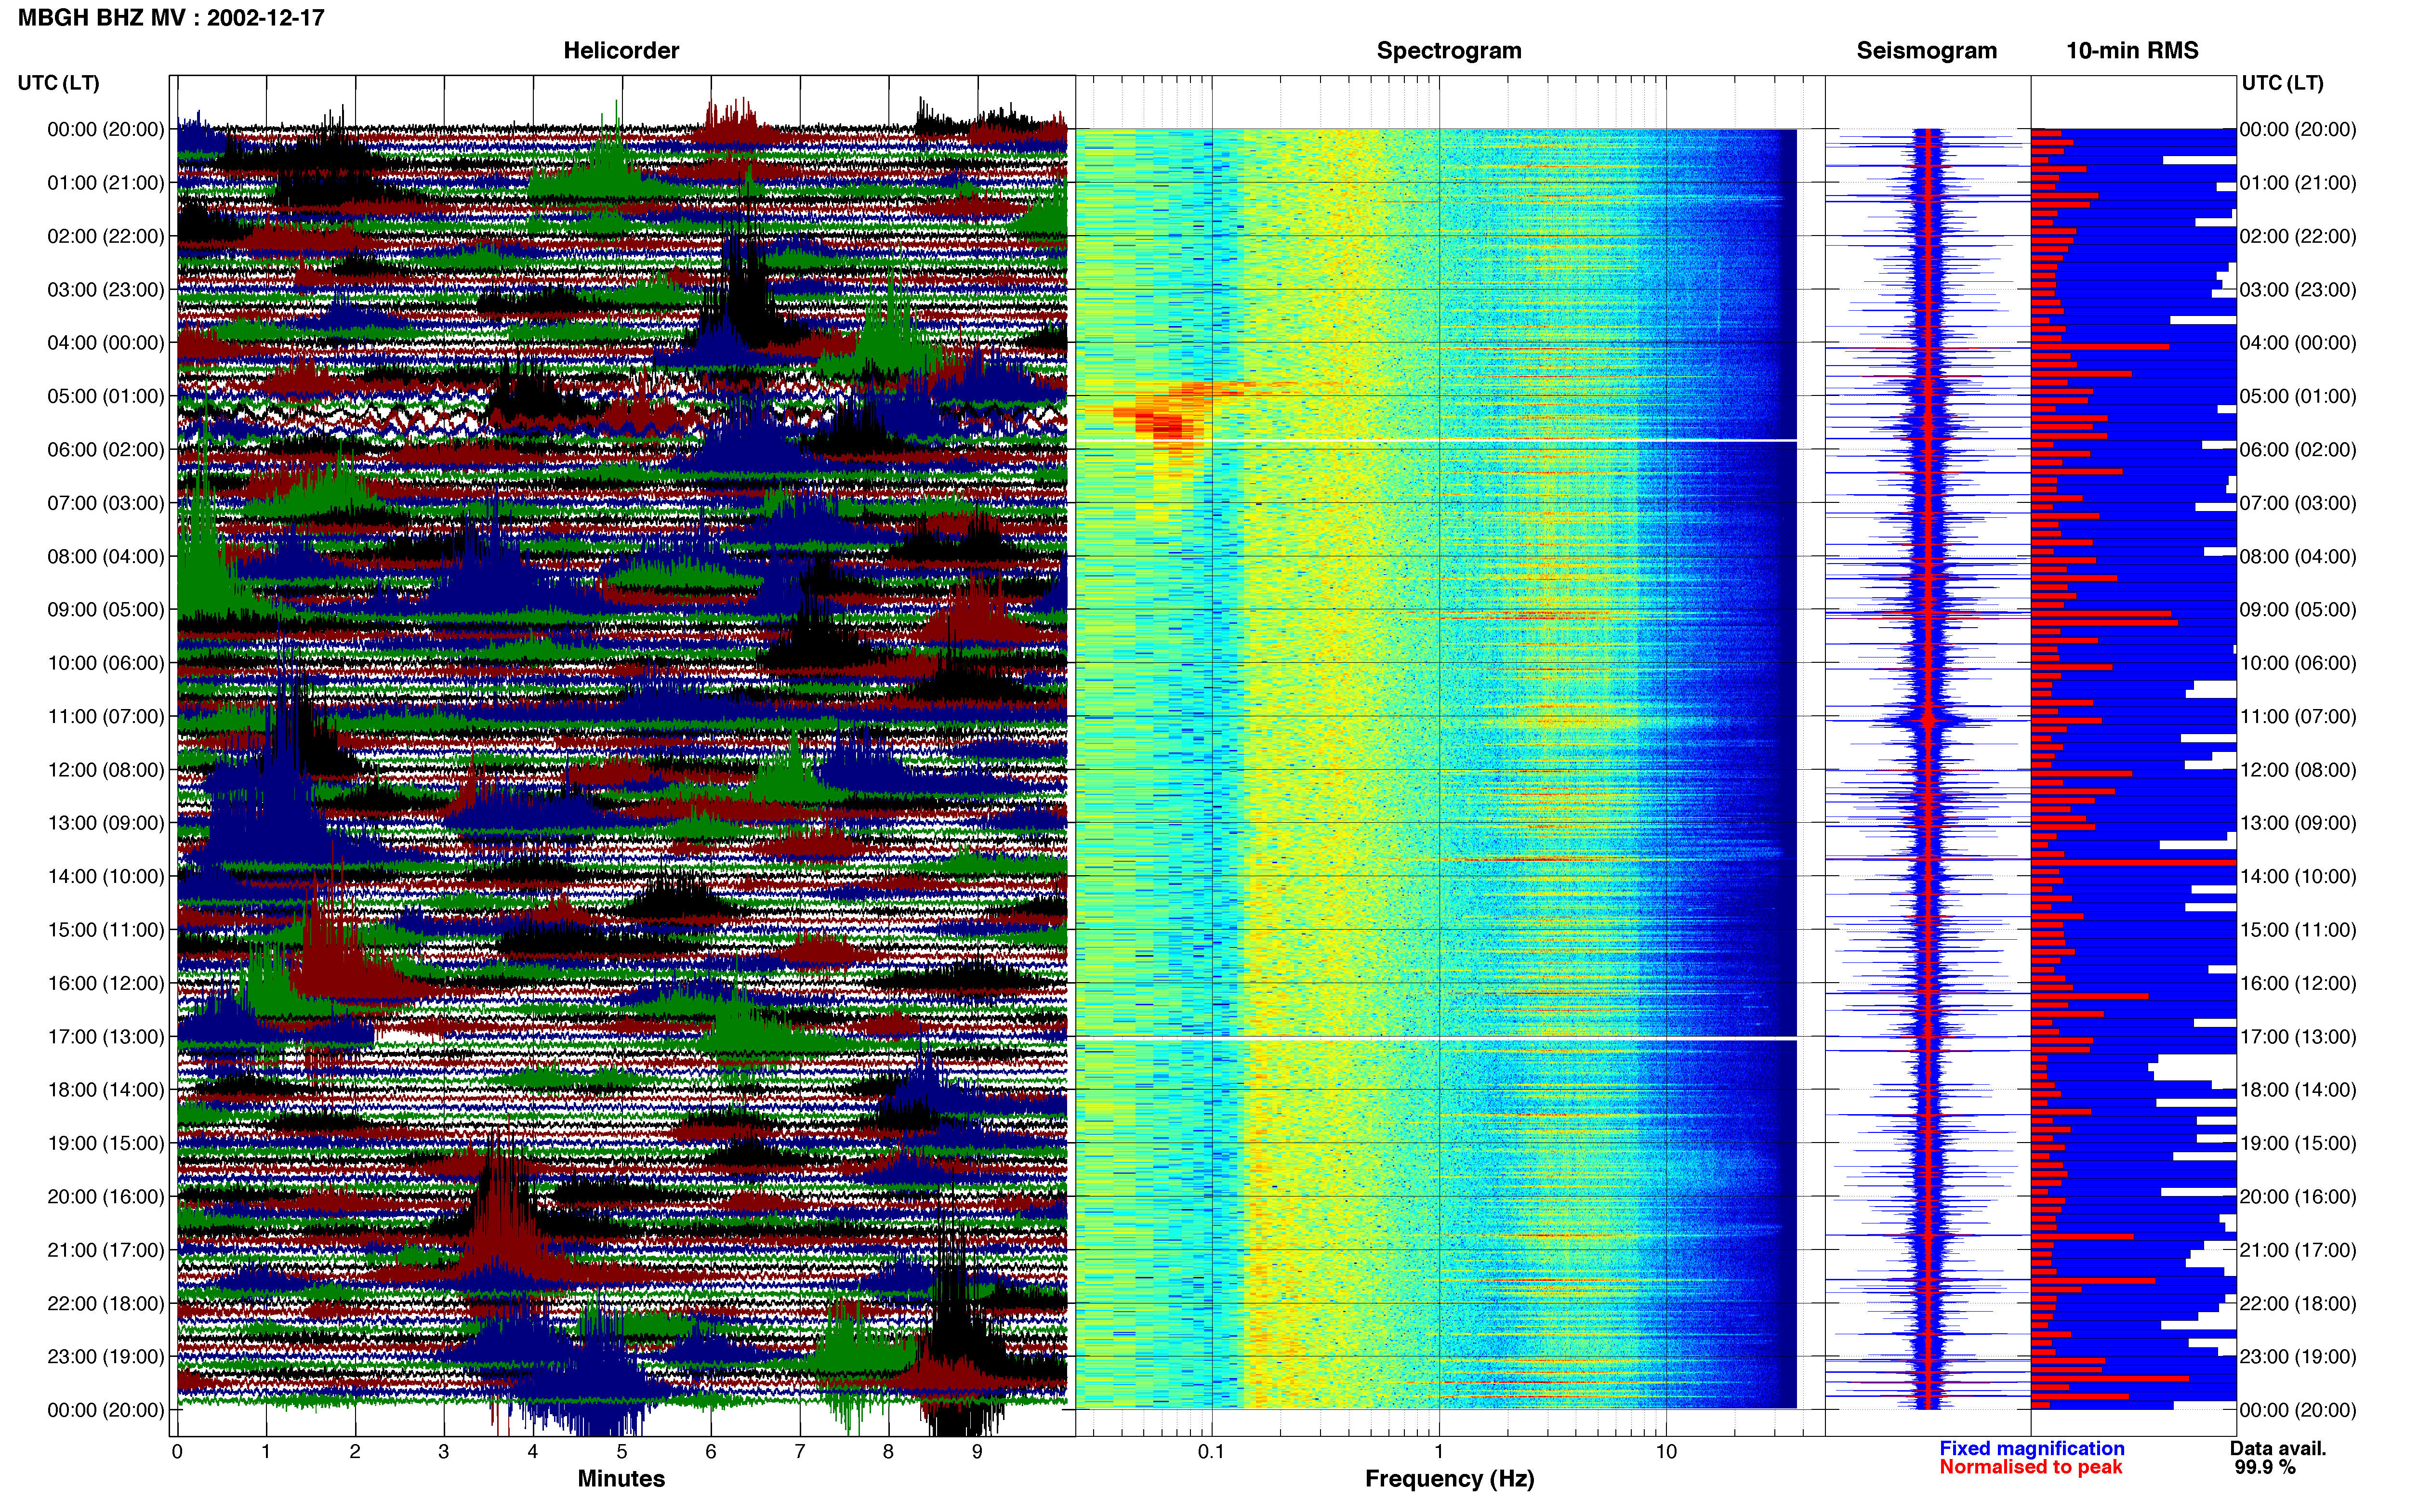Image resolution: width=2418 pixels, height=1512 pixels.
Task: Click left time label 05:00 (01:00)
Action: point(106,396)
